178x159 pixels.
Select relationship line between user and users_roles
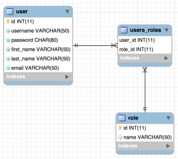tap(95, 45)
